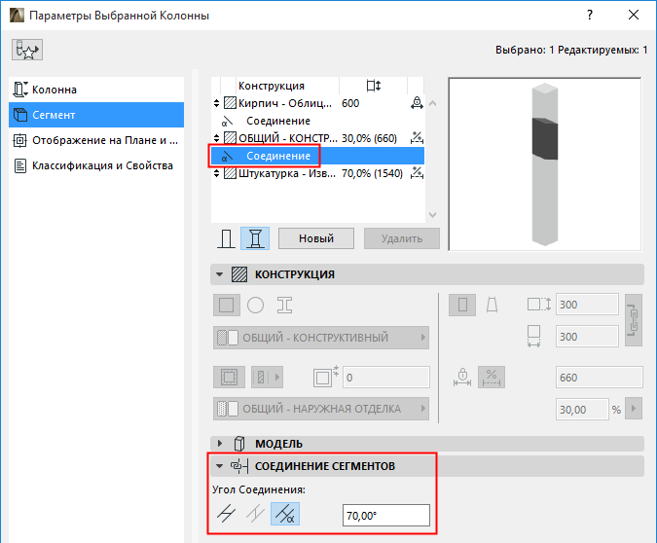657x543 pixels.
Task: Select circular cross-section shape
Action: 256,305
